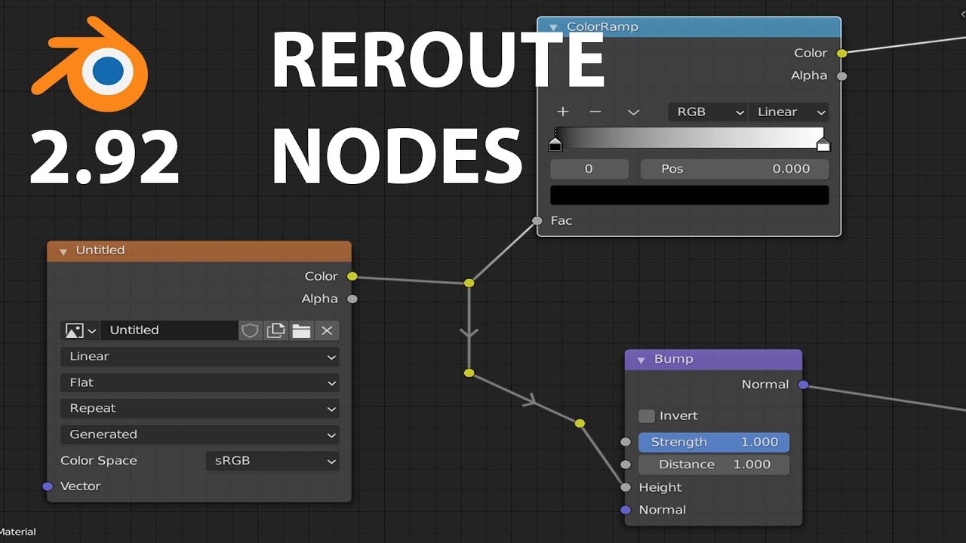This screenshot has width=966, height=543.
Task: Open the Linear interpolation dropdown in image node
Action: pos(200,357)
